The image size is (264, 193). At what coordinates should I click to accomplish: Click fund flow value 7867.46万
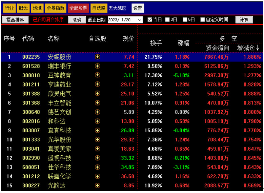[x=217, y=57]
